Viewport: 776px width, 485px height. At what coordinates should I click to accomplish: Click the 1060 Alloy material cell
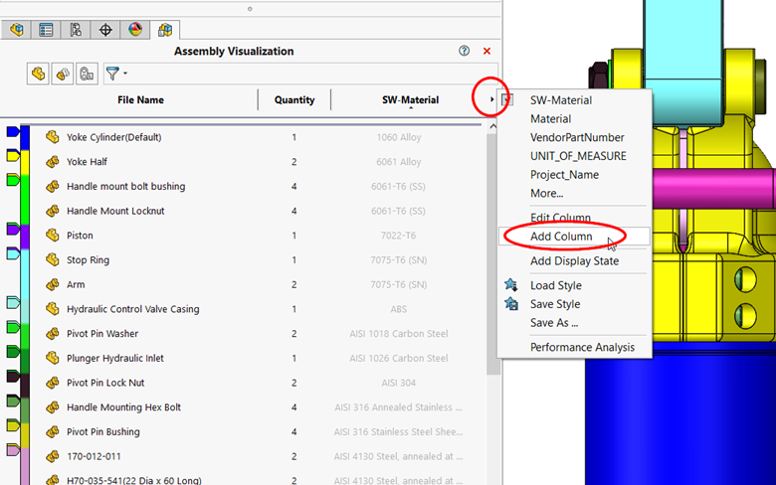click(x=398, y=137)
